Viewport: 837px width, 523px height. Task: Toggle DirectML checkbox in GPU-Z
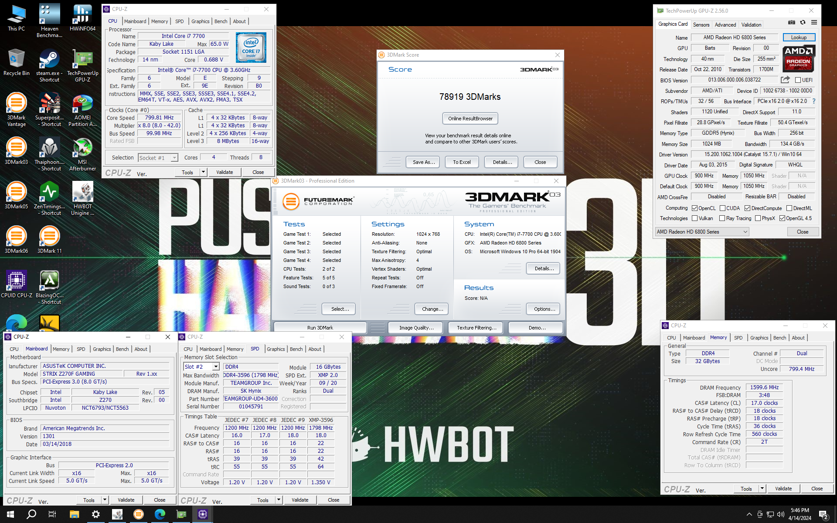point(789,208)
